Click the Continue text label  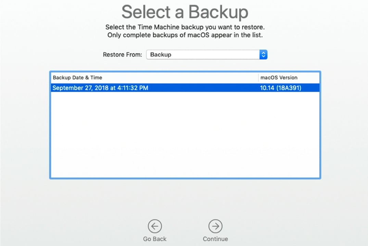(x=215, y=239)
